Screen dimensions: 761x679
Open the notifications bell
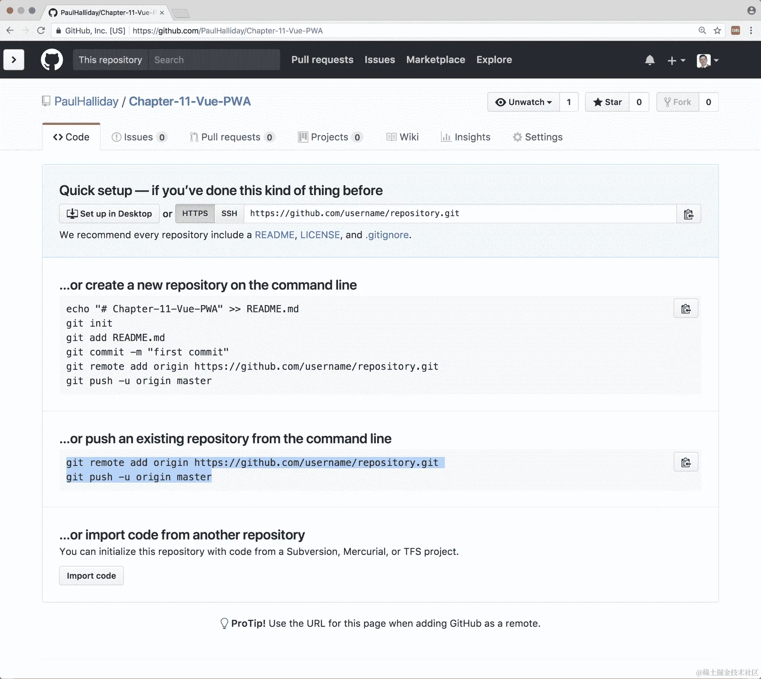click(x=649, y=60)
